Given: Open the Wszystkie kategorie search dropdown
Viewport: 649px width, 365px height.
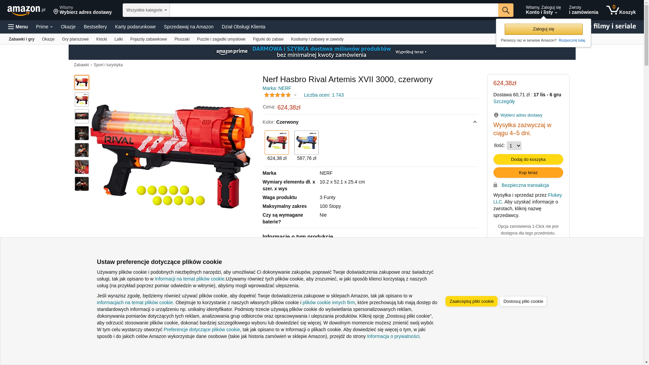Looking at the screenshot, I should point(146,10).
